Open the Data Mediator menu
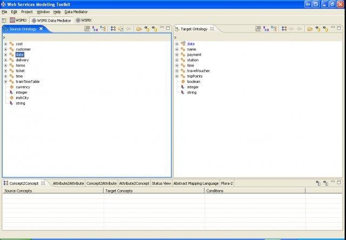 click(76, 12)
